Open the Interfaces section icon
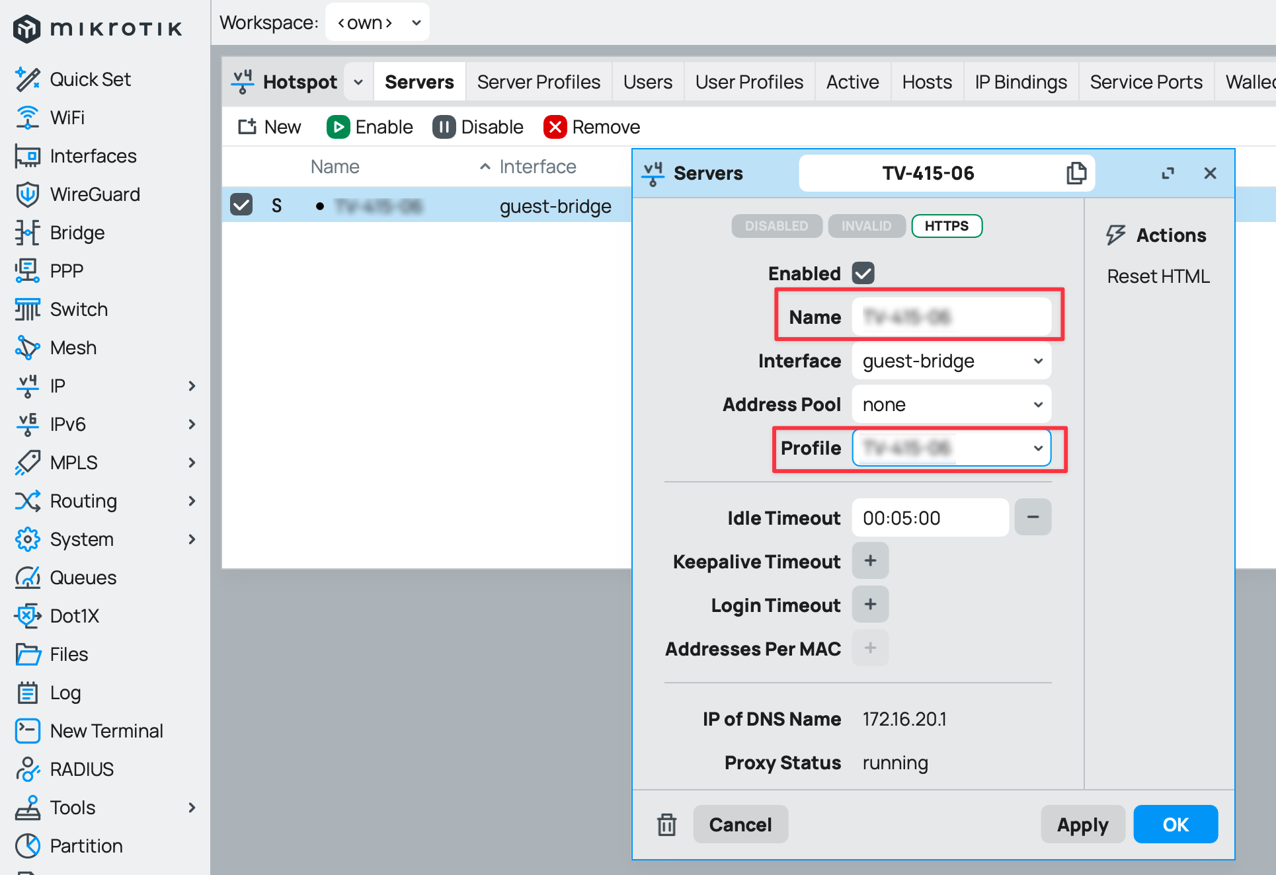 pos(27,156)
